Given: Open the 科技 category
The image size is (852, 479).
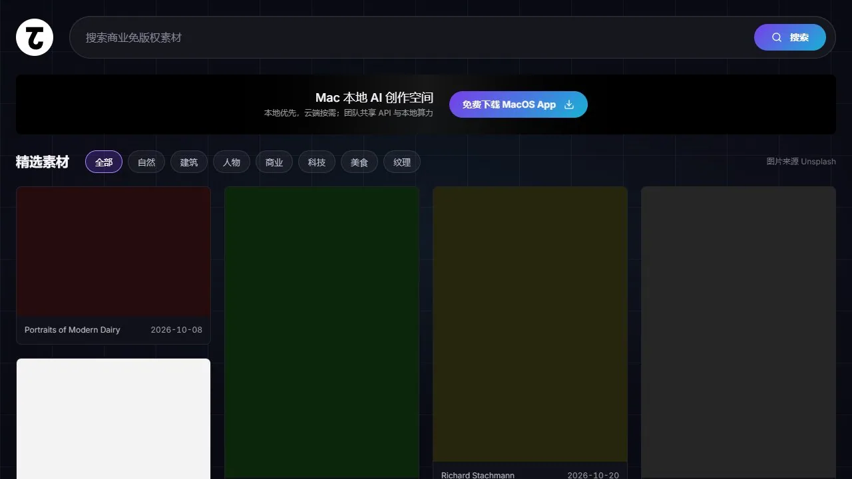Looking at the screenshot, I should [317, 162].
